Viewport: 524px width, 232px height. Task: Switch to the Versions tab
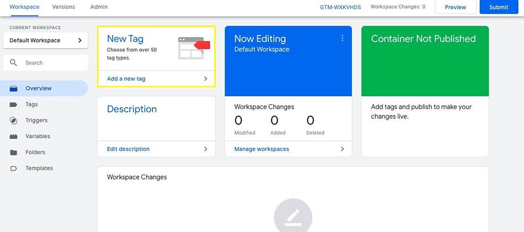(x=63, y=7)
